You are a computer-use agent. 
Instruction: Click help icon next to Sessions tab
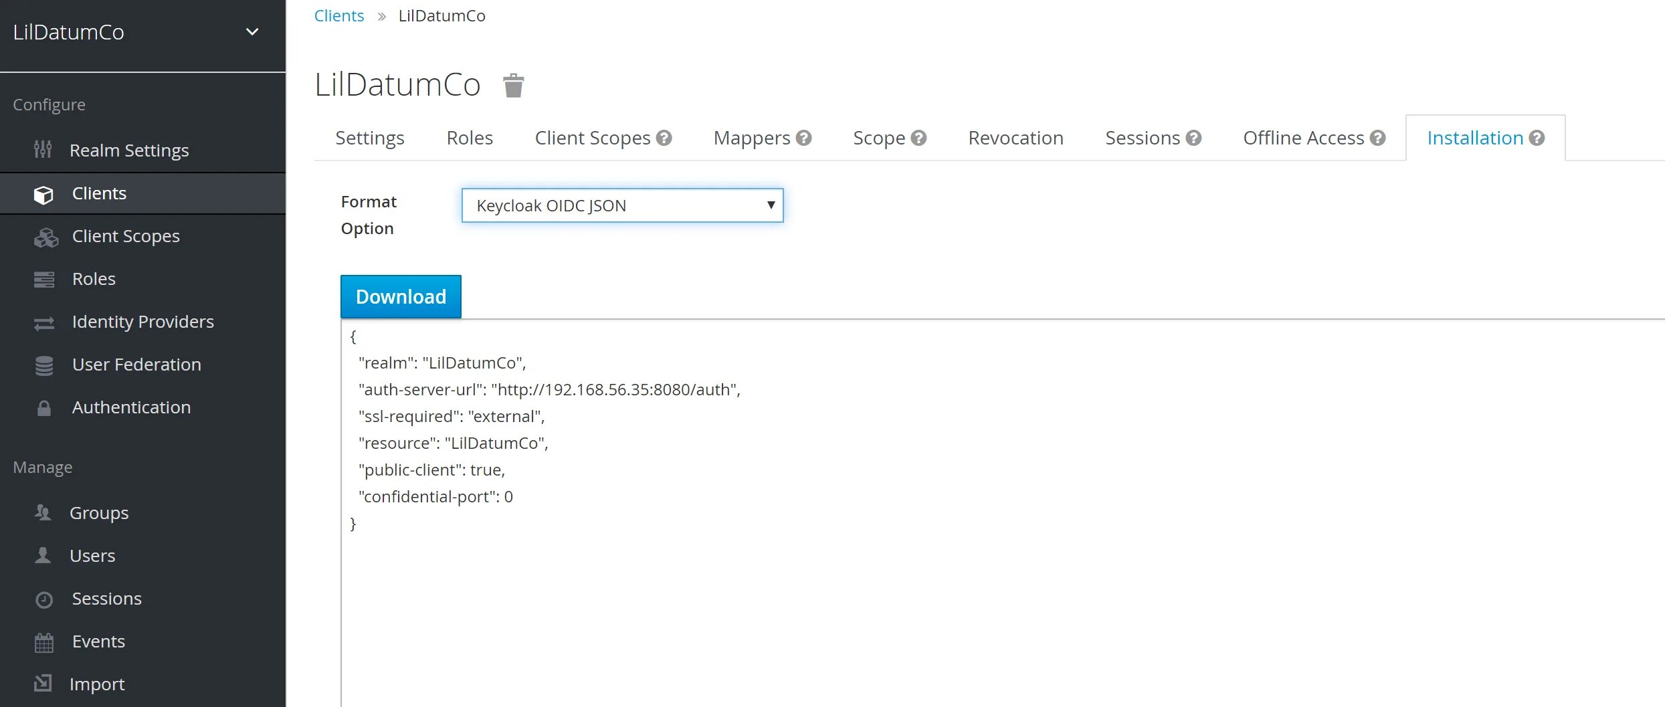[1193, 138]
